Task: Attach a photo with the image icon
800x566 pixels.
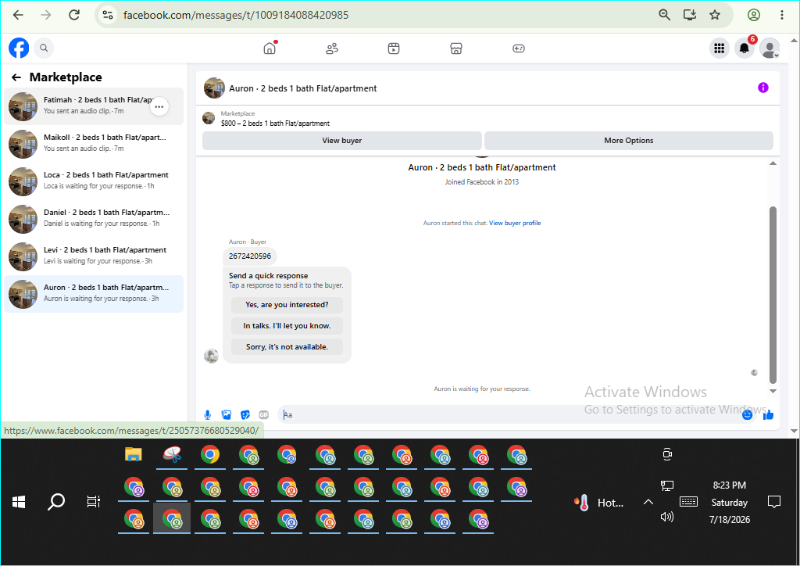Action: click(226, 415)
